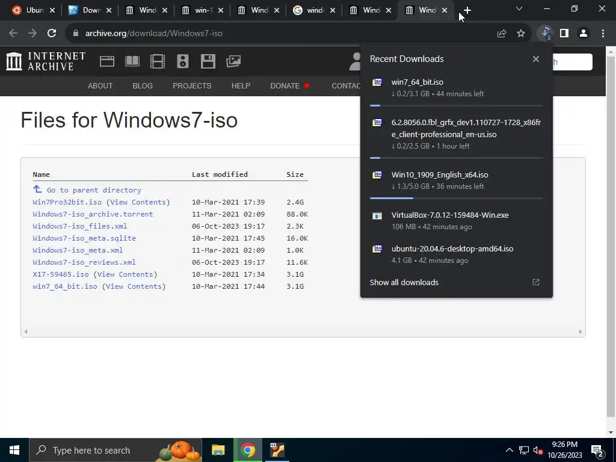The width and height of the screenshot is (616, 462).
Task: Click win7_64_bit.iso download progress bar
Action: pyautogui.click(x=456, y=106)
